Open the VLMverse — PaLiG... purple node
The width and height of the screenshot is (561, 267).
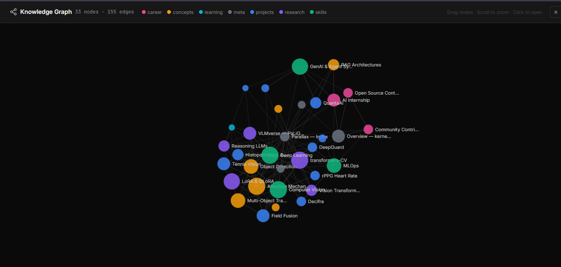250,133
